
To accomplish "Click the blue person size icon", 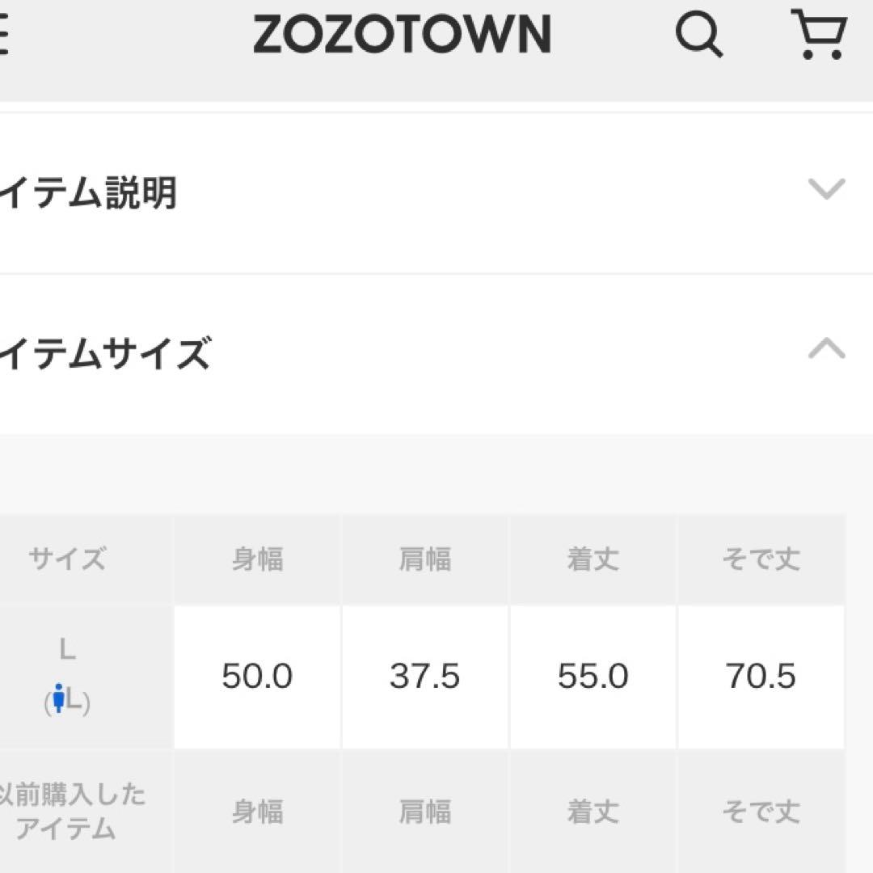I will (58, 698).
